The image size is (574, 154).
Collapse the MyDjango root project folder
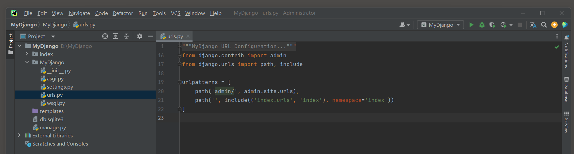tap(20, 46)
